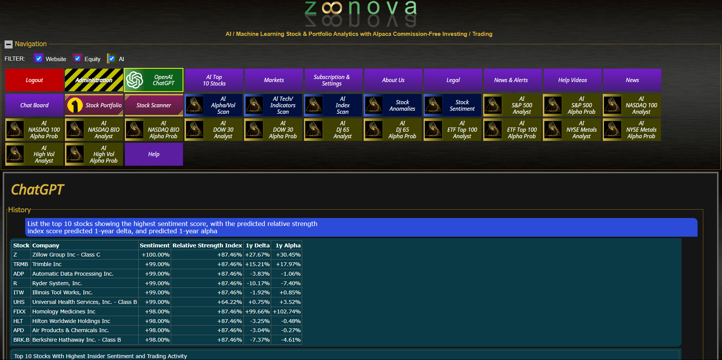
Task: Open the AI NYSE Metals Analyst tile
Action: (x=572, y=130)
